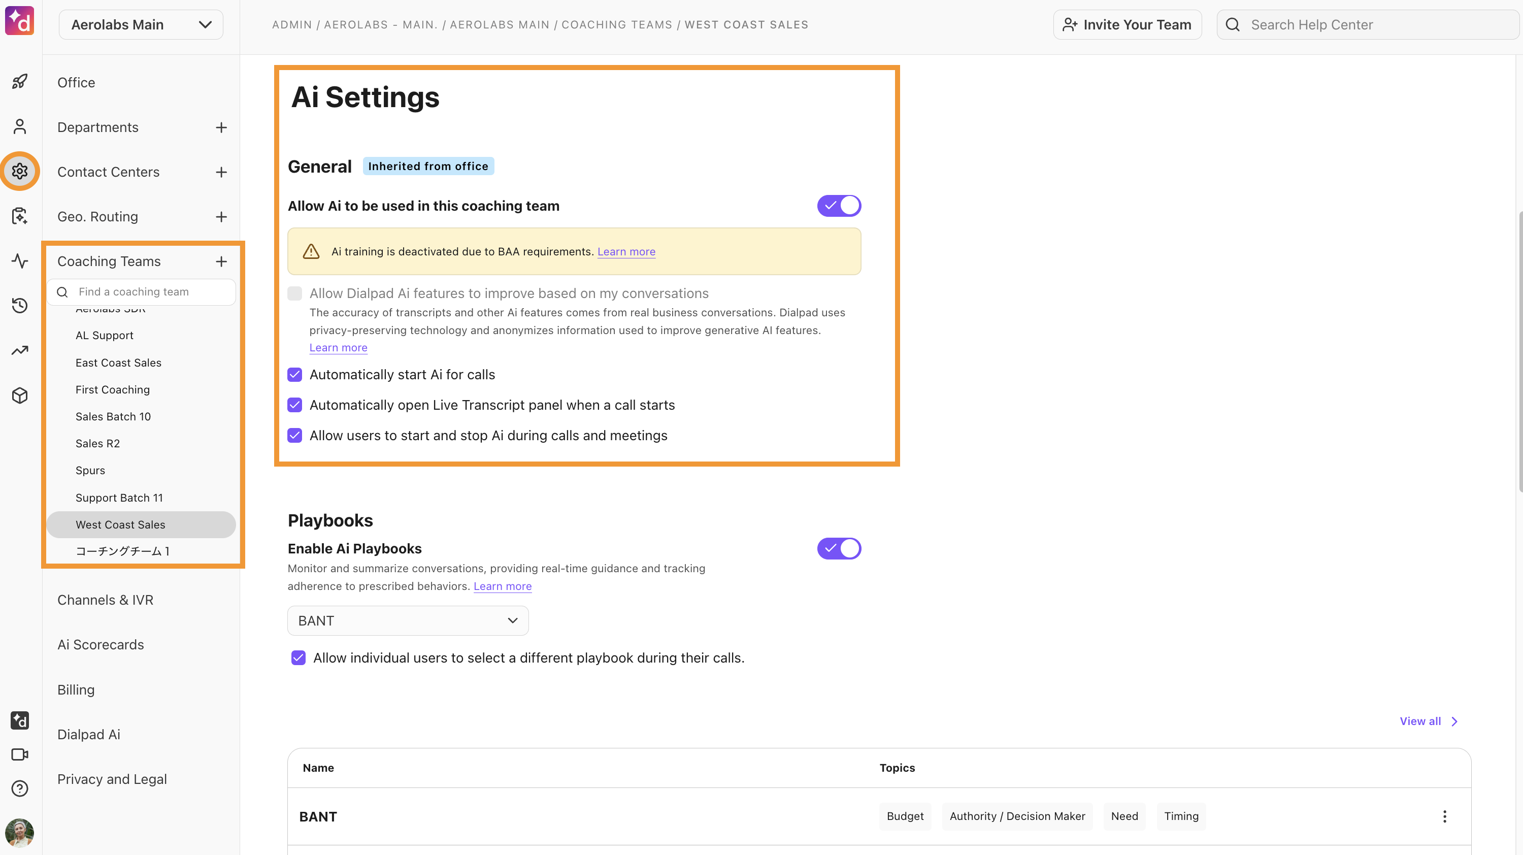Open the cube package icon in sidebar

[20, 396]
